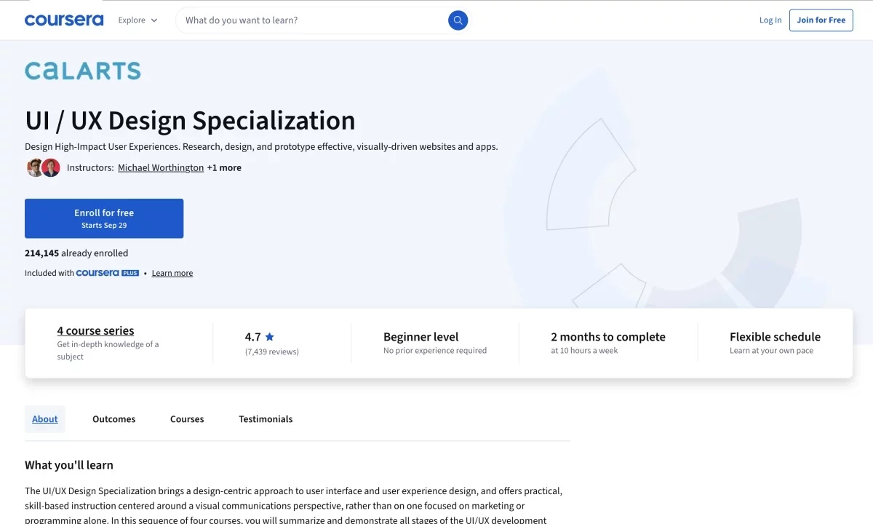Click the blue search magnifier icon

pos(458,20)
